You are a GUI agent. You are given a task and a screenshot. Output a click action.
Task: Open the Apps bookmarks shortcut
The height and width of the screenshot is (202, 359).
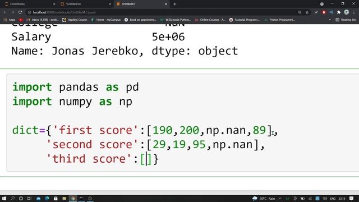click(x=10, y=20)
